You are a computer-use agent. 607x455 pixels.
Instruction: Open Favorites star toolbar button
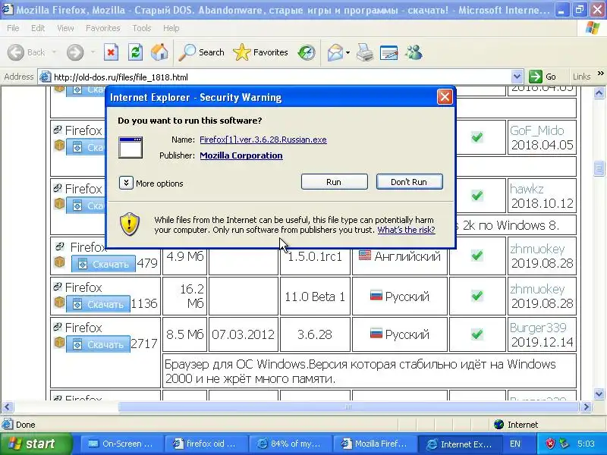[260, 52]
